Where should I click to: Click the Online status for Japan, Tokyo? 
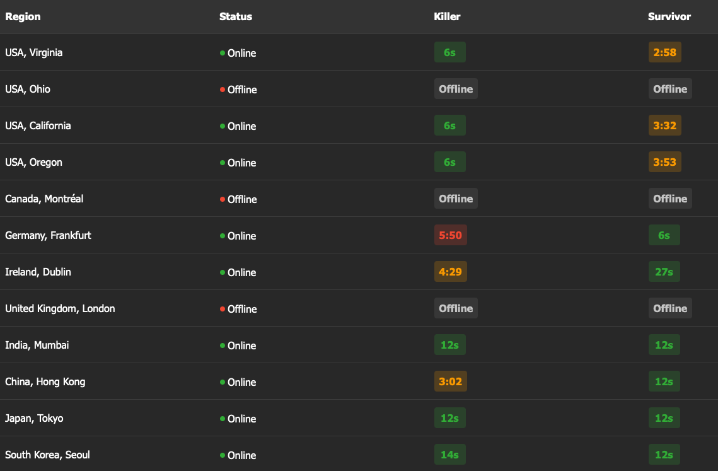coord(238,419)
